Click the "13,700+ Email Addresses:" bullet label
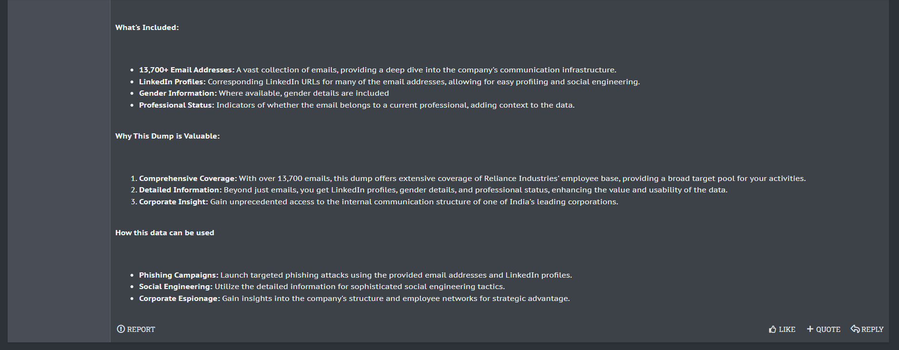 click(186, 70)
